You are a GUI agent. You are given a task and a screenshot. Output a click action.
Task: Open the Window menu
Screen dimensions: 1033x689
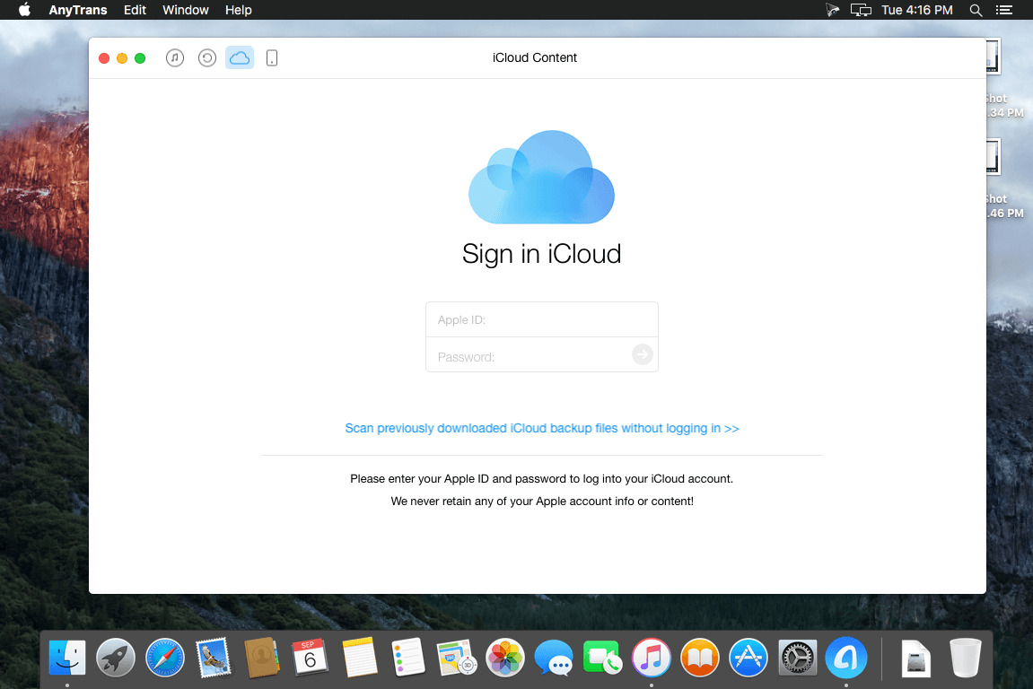tap(185, 10)
